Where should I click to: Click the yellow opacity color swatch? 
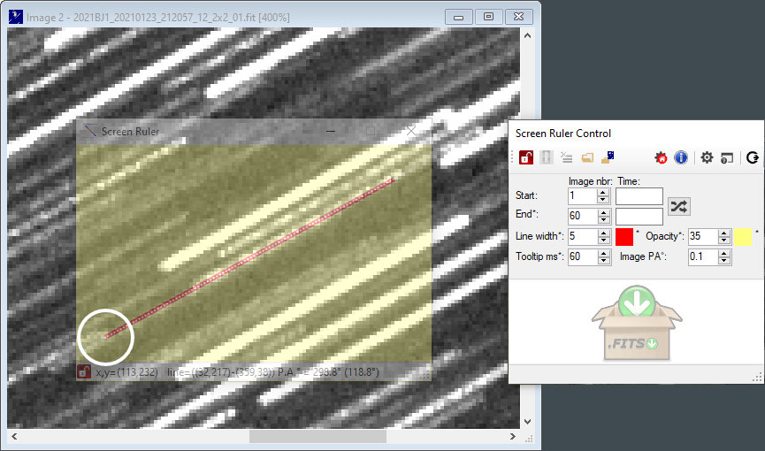pos(743,236)
